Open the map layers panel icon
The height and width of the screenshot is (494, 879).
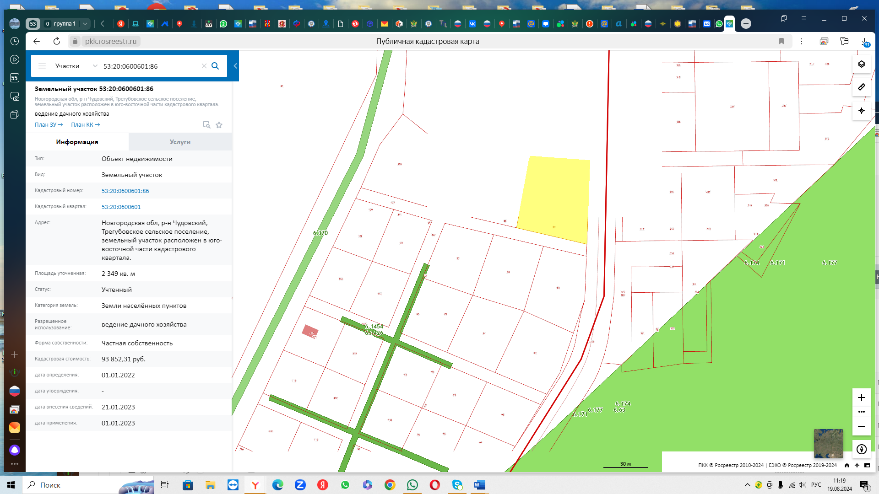[x=861, y=64]
